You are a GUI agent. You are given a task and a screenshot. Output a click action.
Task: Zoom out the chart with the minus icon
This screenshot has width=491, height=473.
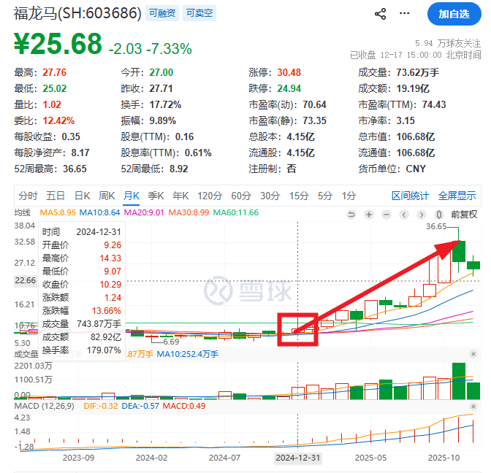[x=386, y=215]
